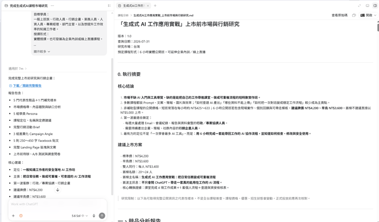This screenshot has width=379, height=222.
Task: Click the 版本：1.0 line
Action: (124, 36)
